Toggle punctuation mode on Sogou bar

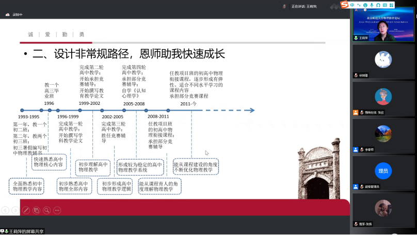coord(358,5)
